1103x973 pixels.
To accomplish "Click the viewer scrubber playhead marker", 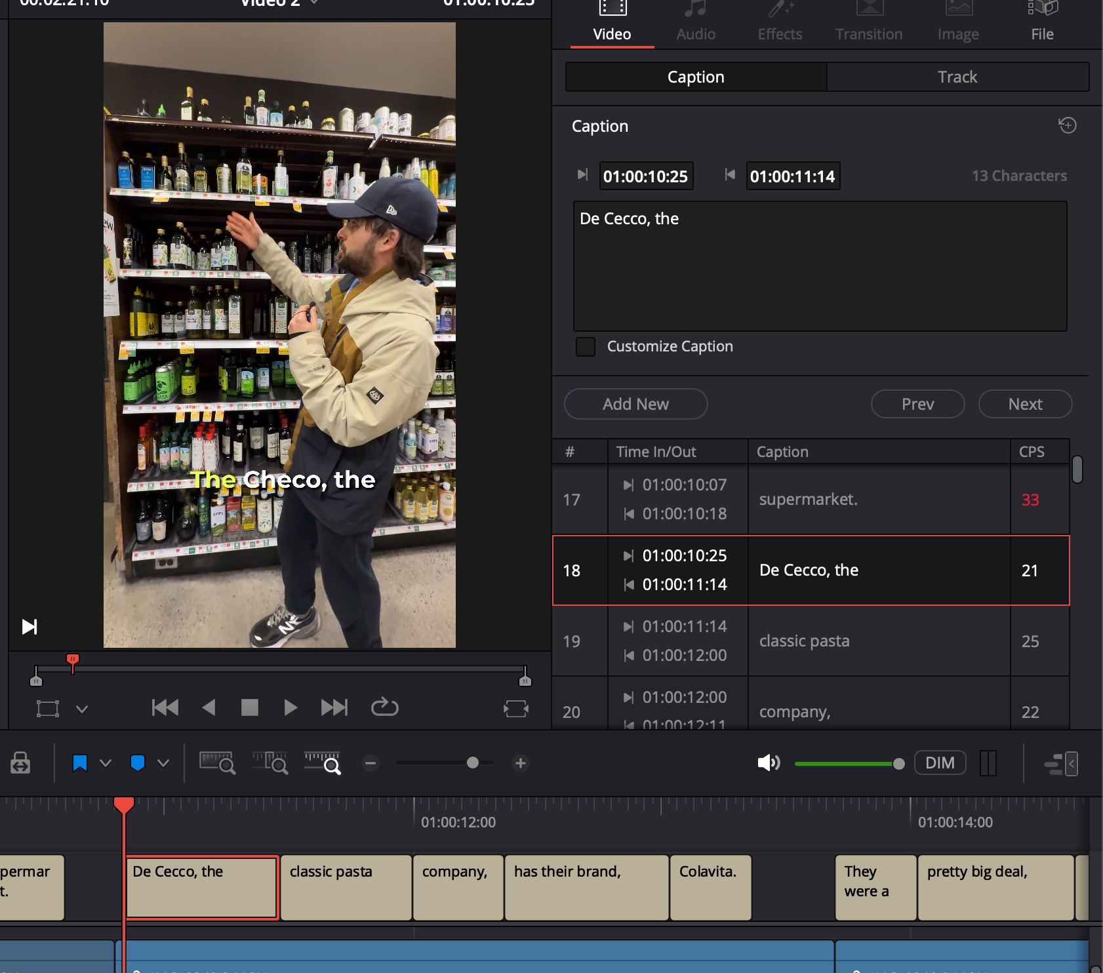I will [73, 662].
